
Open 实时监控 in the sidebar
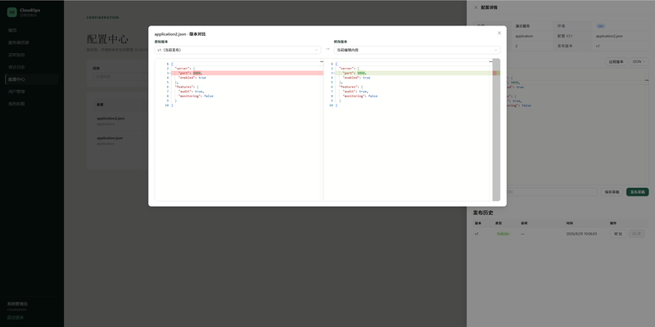(32, 55)
